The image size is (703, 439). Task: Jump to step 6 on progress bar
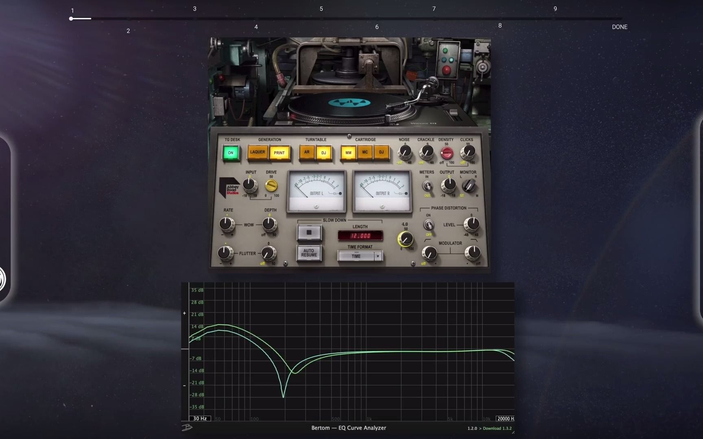tap(377, 27)
